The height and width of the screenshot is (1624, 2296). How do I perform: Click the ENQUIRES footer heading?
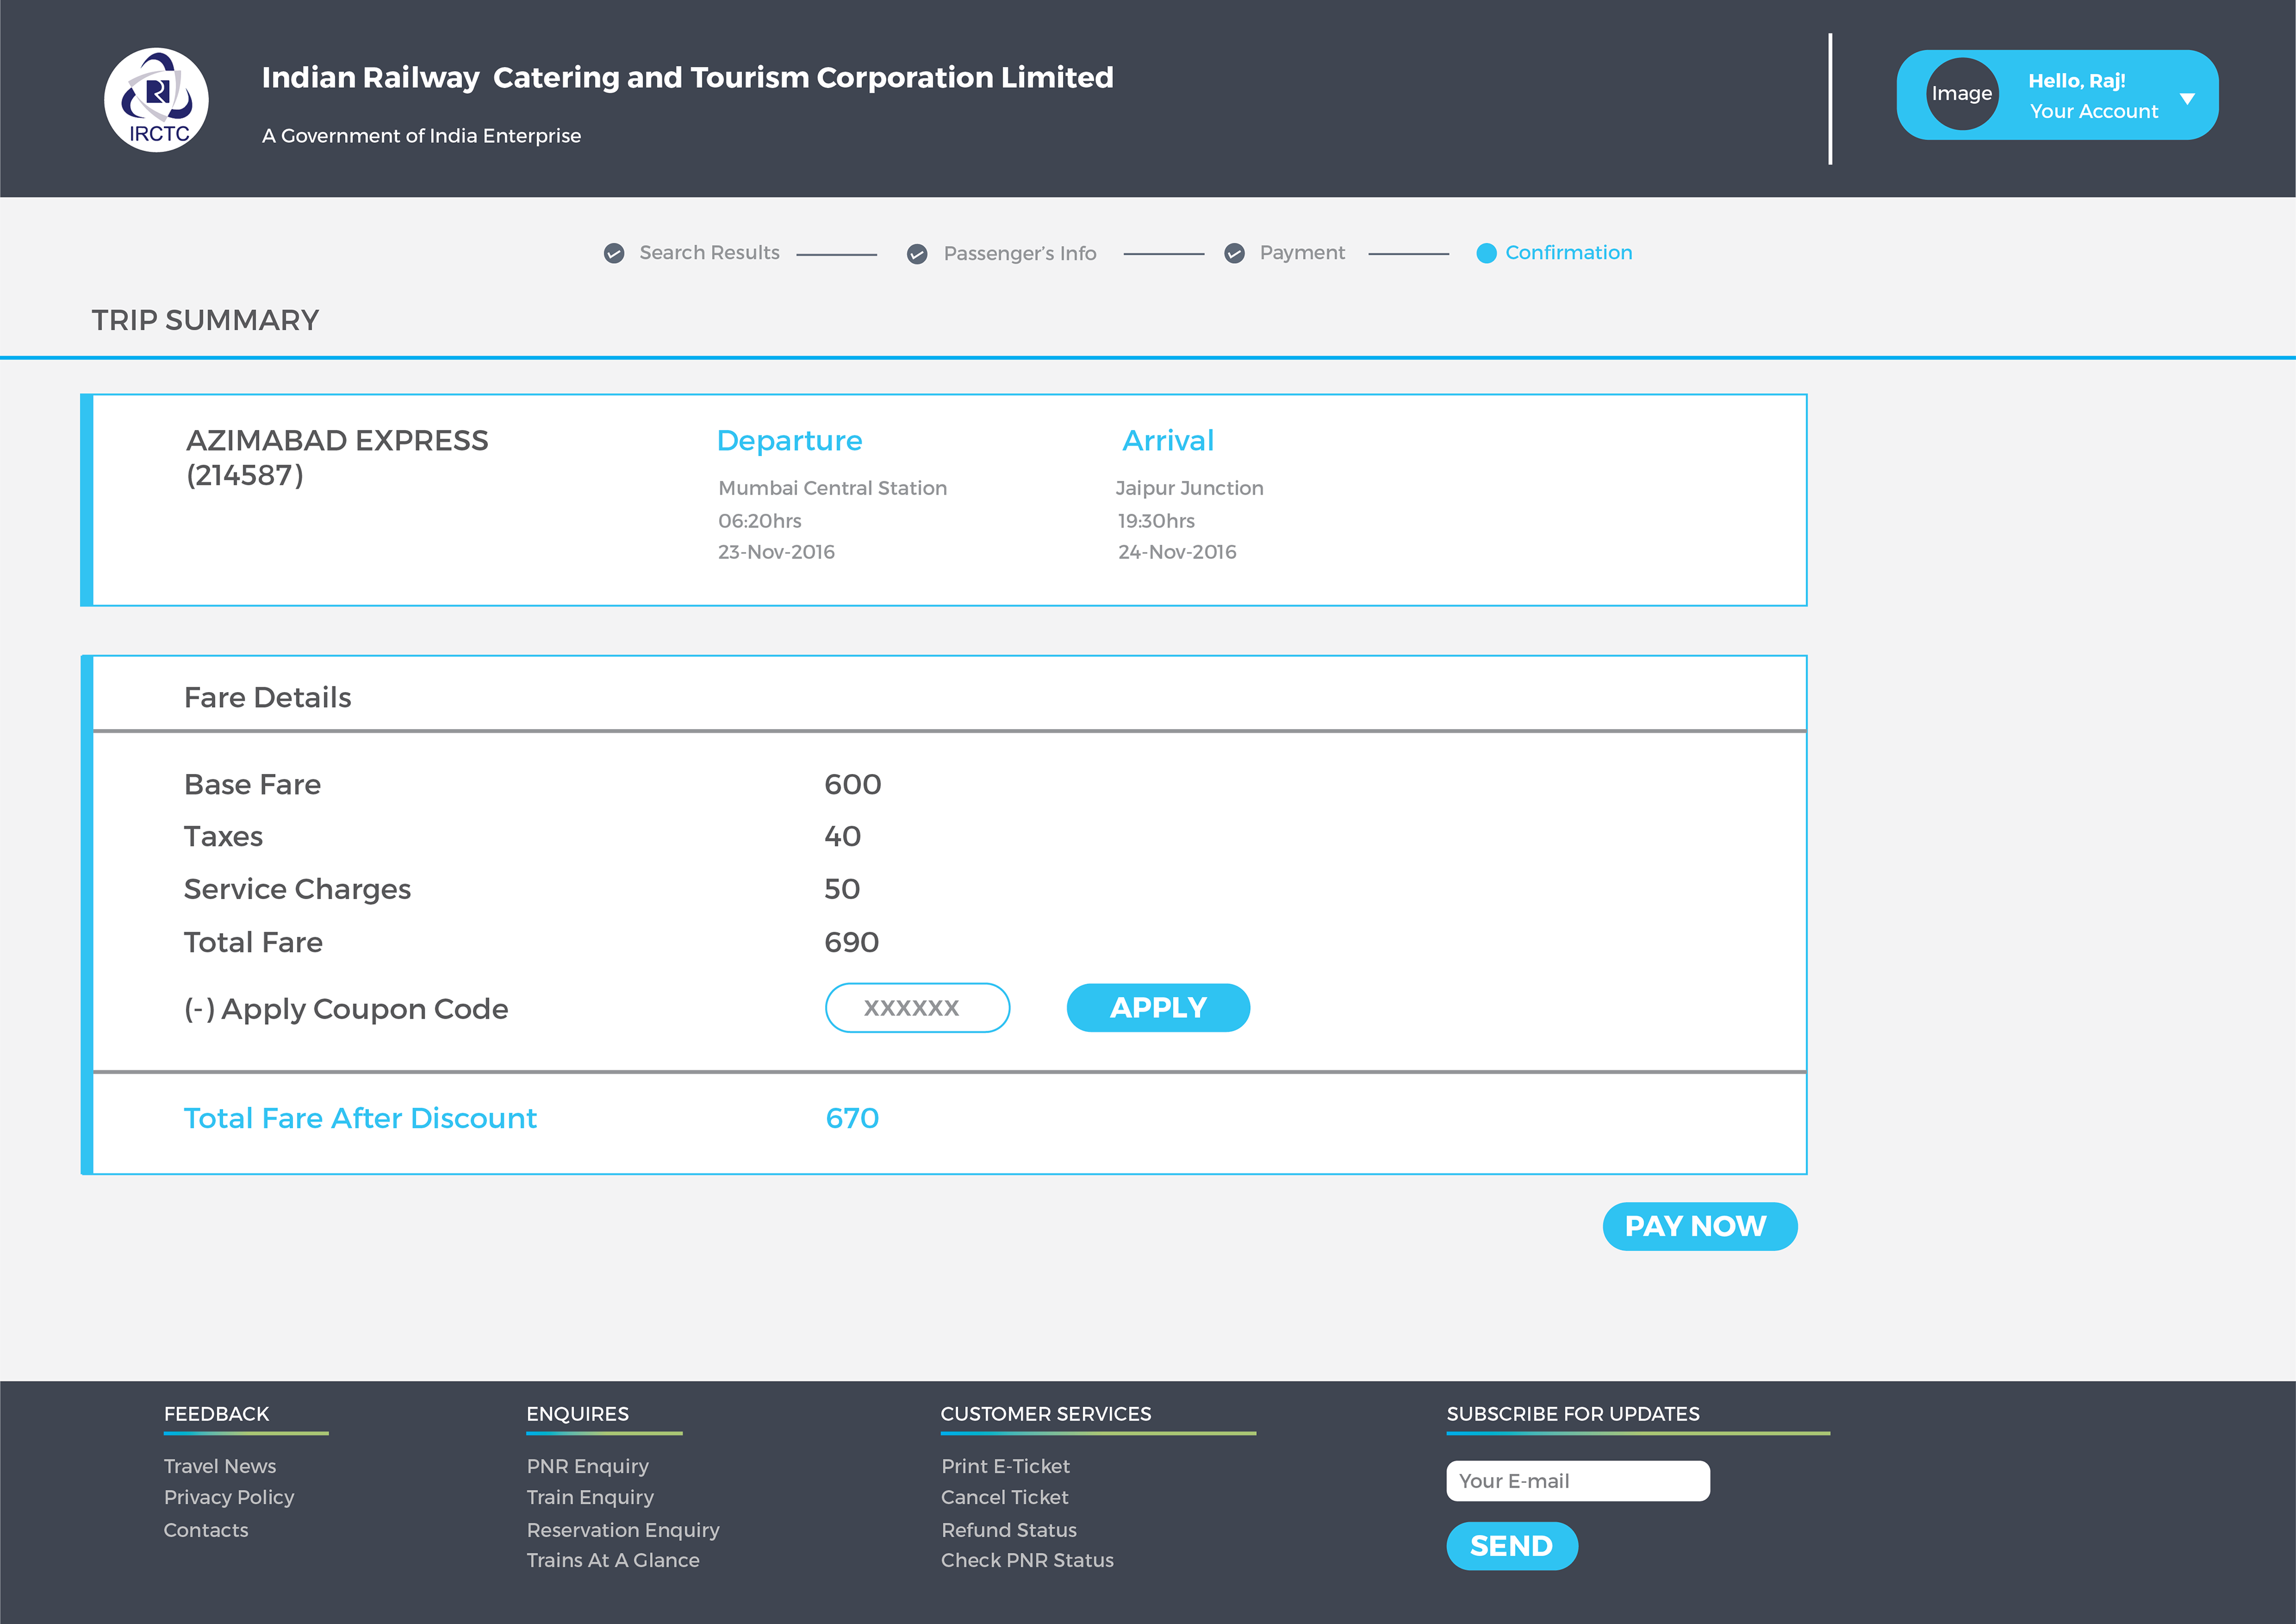(578, 1414)
